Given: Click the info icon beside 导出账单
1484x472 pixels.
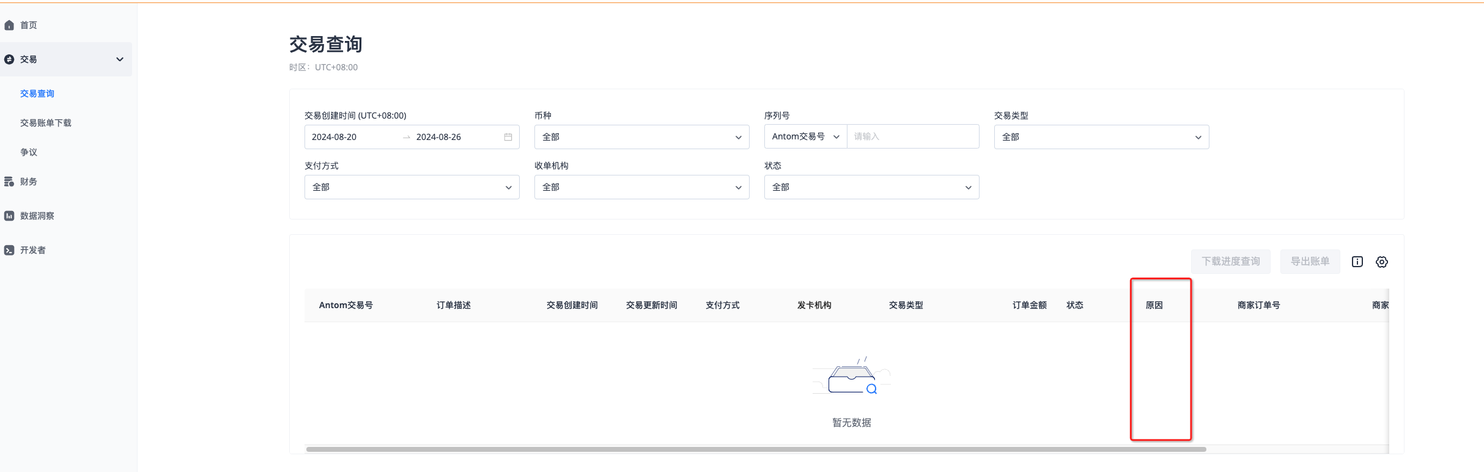Looking at the screenshot, I should 1357,262.
